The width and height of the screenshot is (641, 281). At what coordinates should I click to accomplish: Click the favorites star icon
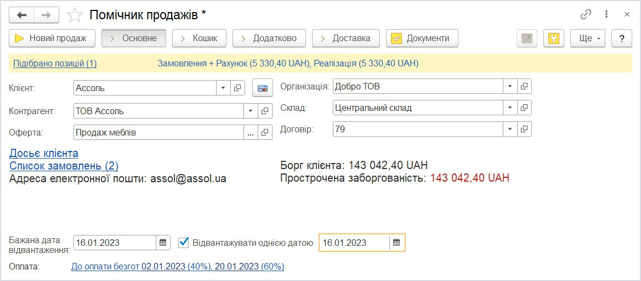[x=75, y=15]
